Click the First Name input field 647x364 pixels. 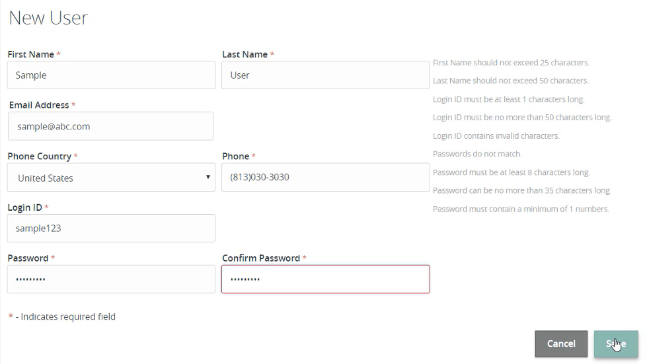click(111, 75)
